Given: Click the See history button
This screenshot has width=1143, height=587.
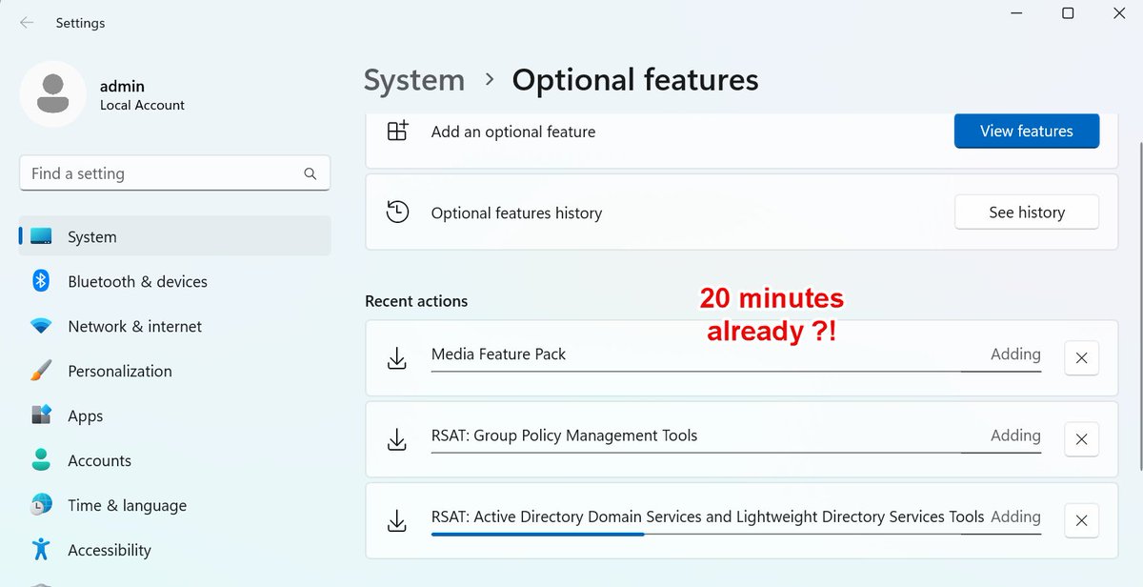Looking at the screenshot, I should 1027,213.
